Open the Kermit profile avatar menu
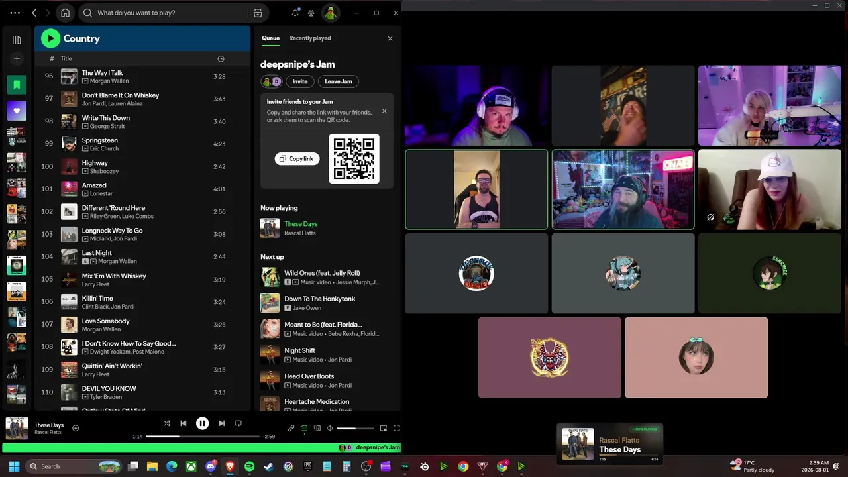Screen dimensions: 848x477 point(330,13)
